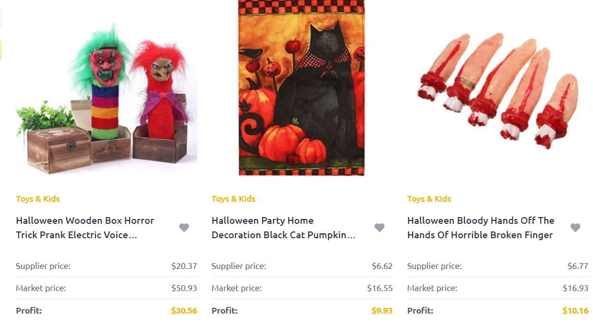Select the $6.62 supplier price value

tap(382, 266)
